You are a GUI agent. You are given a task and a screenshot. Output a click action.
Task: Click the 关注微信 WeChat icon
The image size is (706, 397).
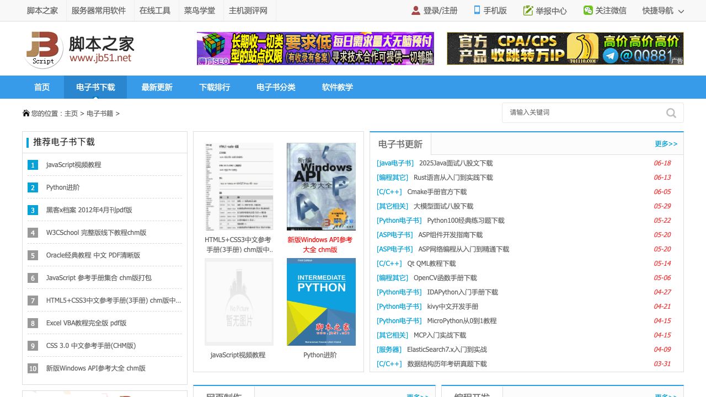(x=588, y=10)
